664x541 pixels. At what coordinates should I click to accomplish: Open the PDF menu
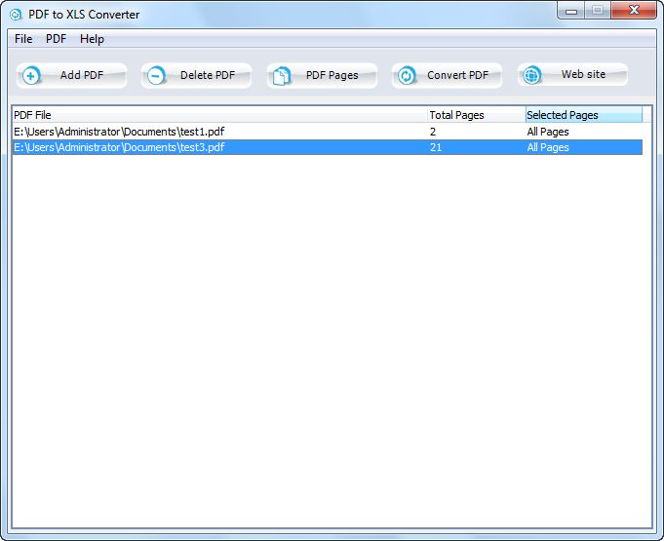[56, 39]
